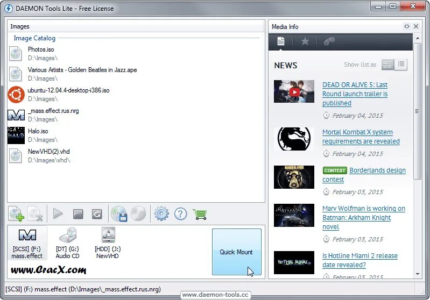430x300 pixels.
Task: Select the SCSI F: mass.effect drive
Action: pyautogui.click(x=27, y=242)
